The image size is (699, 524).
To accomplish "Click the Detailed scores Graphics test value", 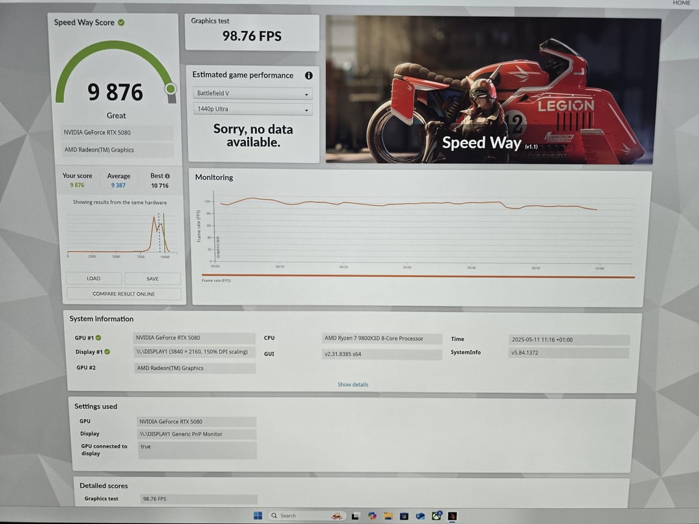I will click(x=199, y=499).
